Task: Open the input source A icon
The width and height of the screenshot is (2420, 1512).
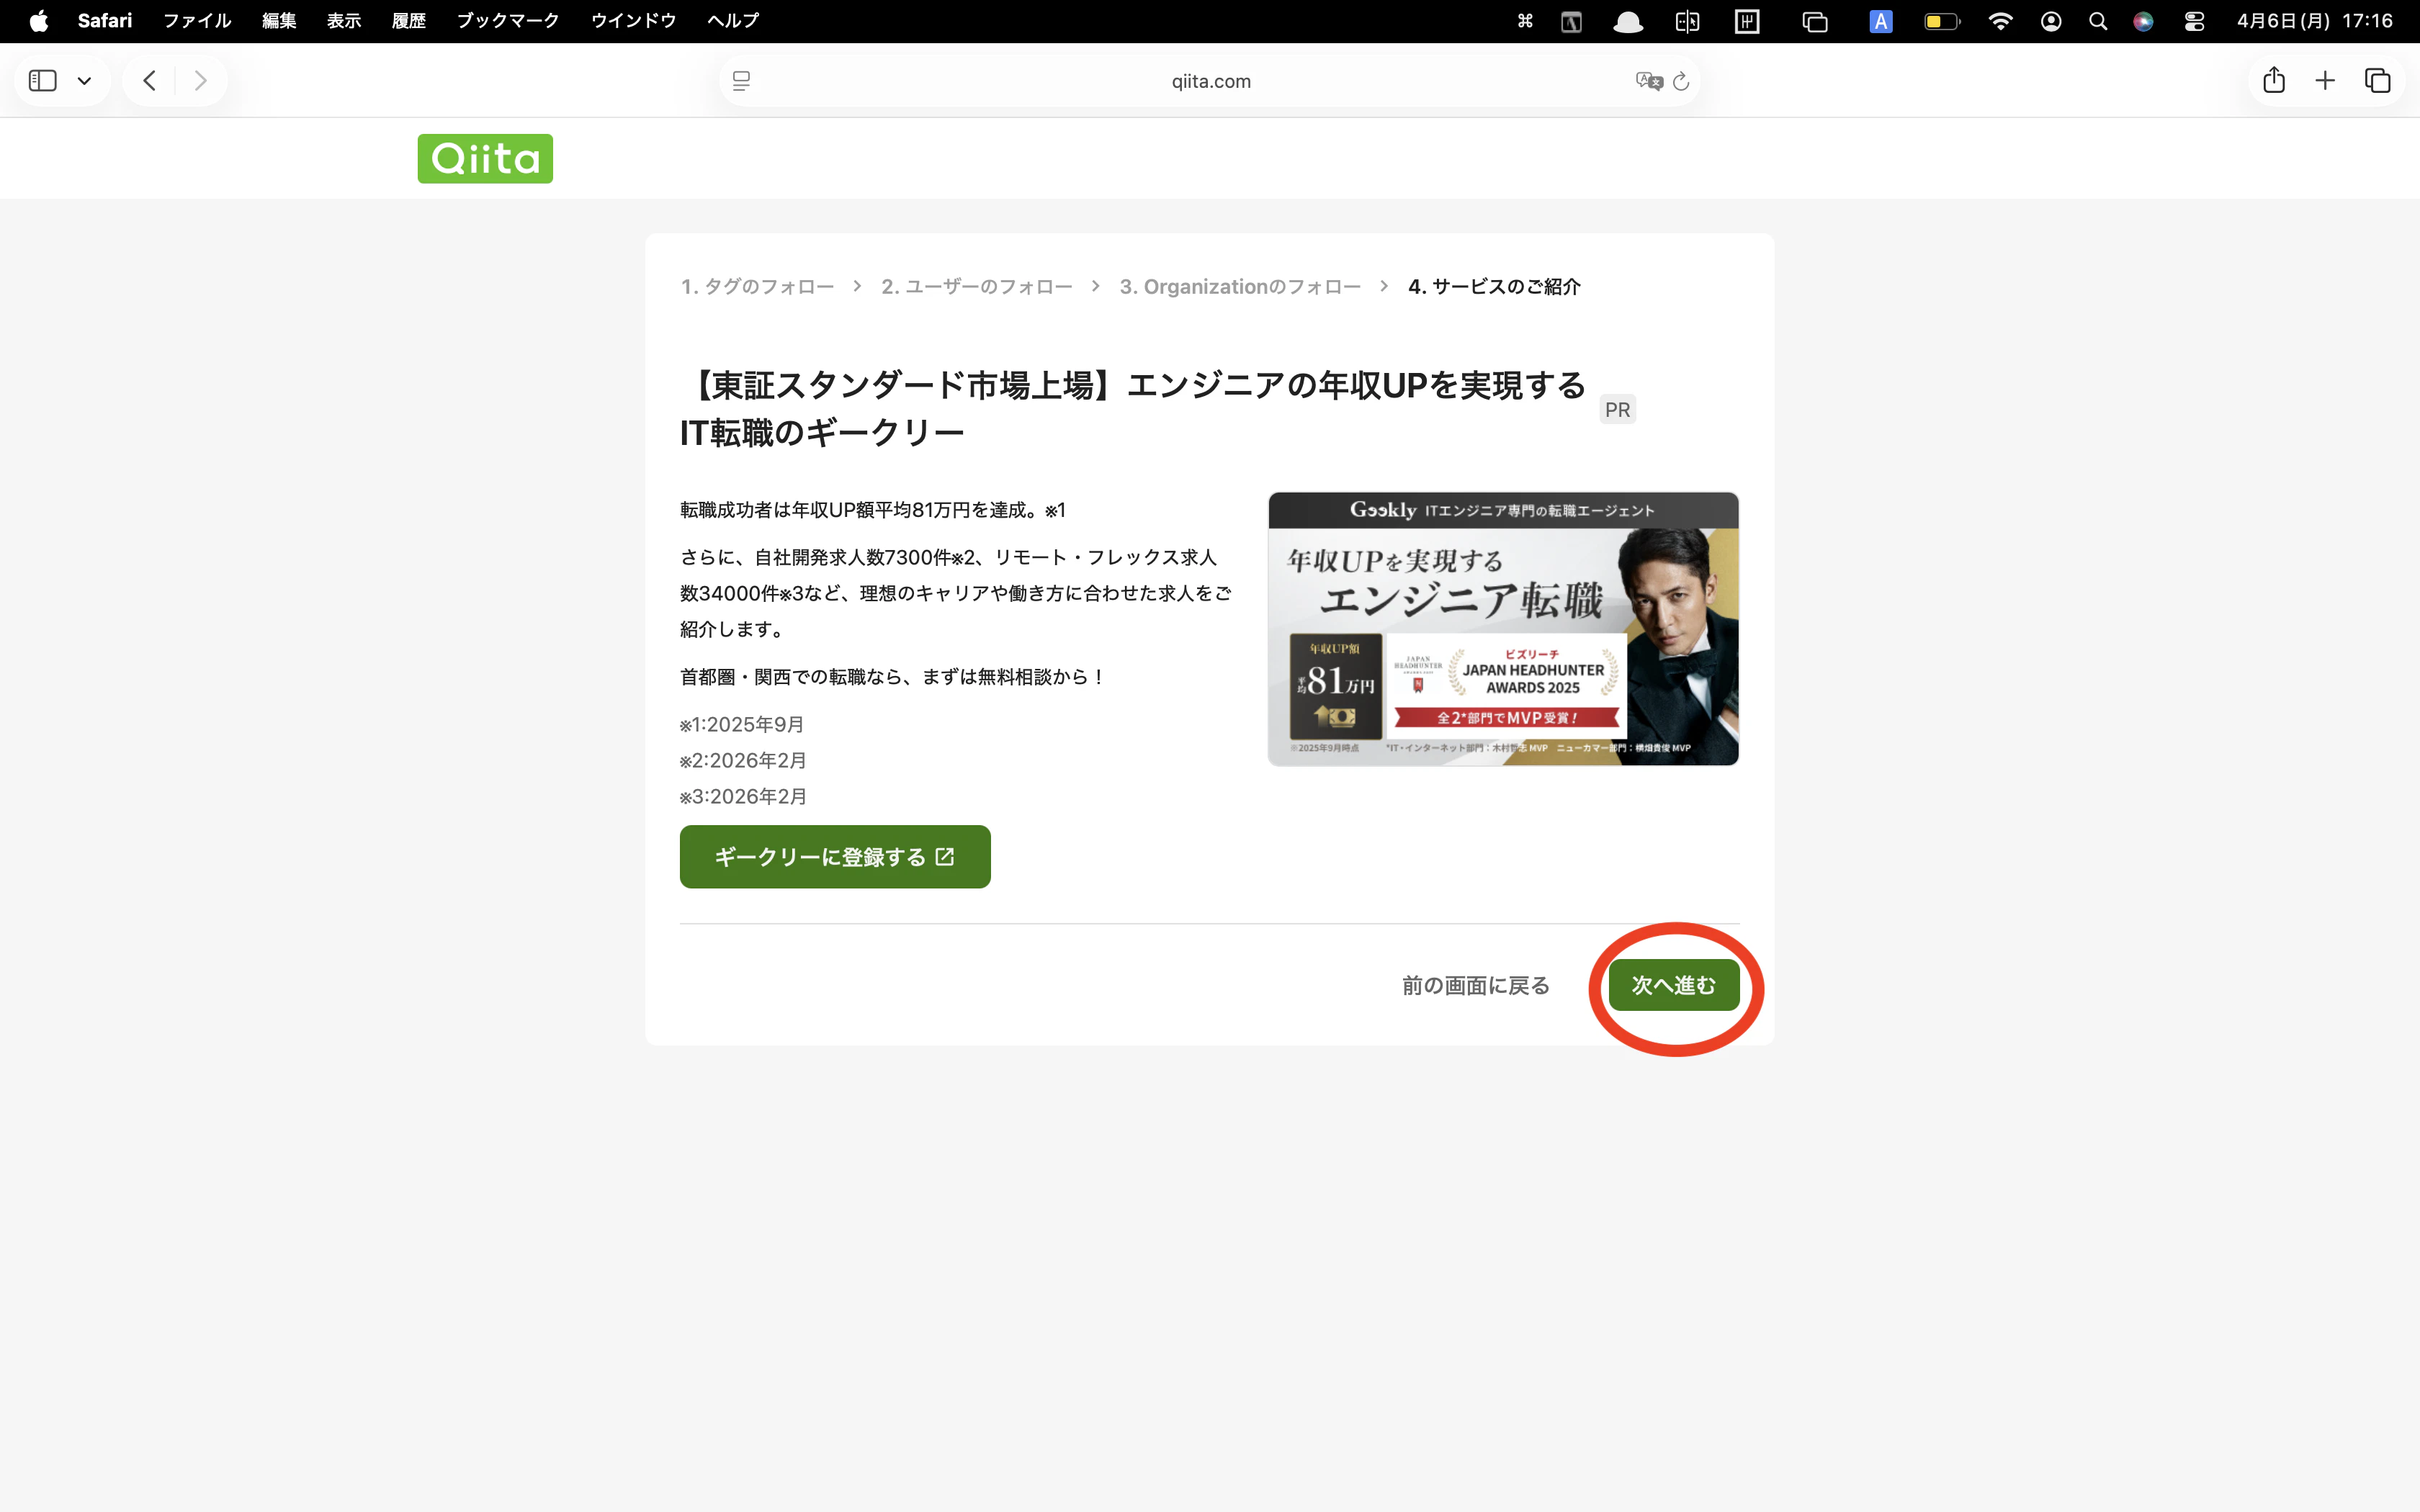Action: (x=1880, y=21)
